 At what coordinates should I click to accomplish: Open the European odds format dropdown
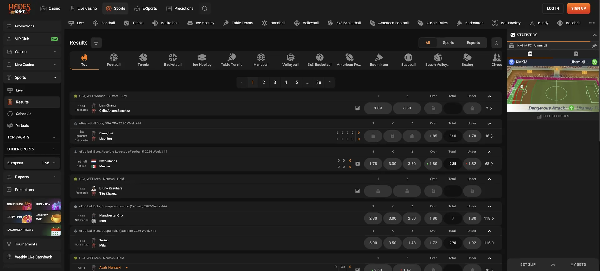point(32,163)
